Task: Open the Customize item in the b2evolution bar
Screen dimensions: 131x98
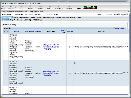Action: click(x=48, y=14)
